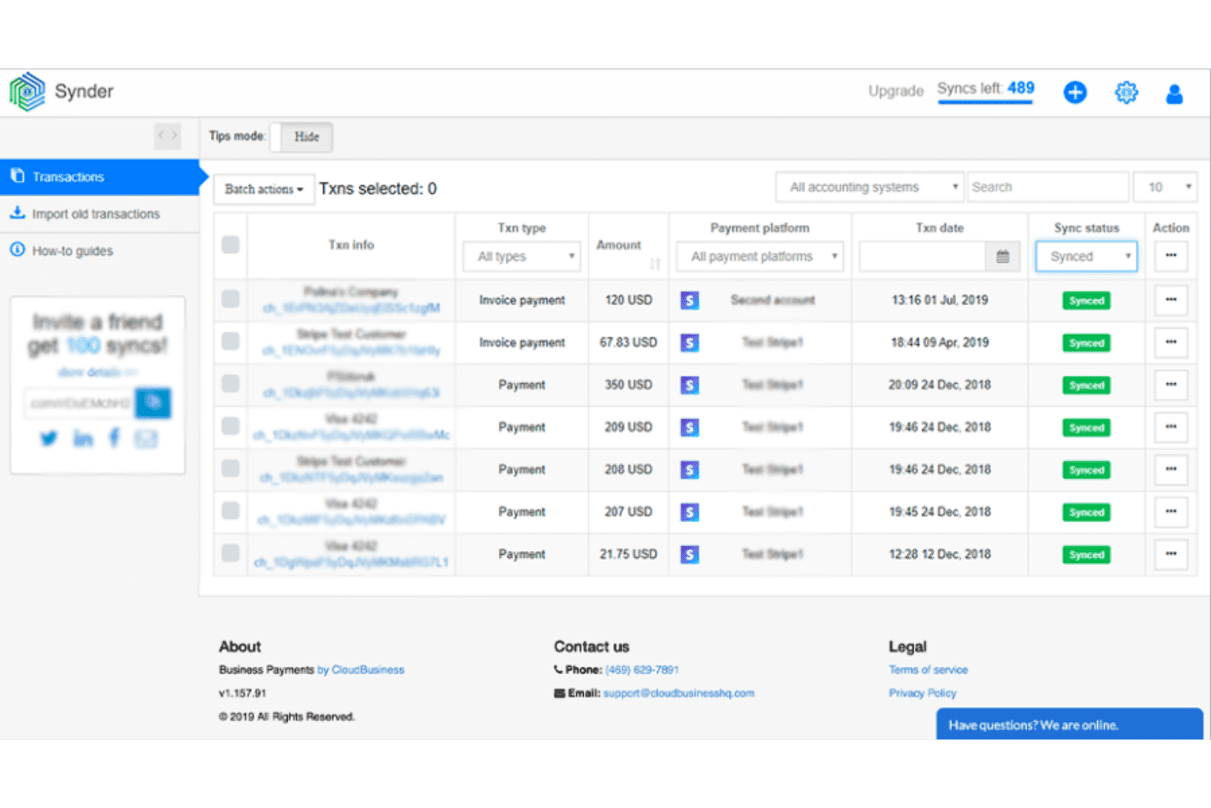Click the LinkedIn share icon
1211x808 pixels.
83,439
